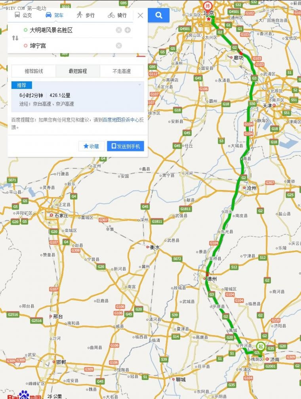Choose the 最短路程 route option
301x399 pixels.
coord(78,71)
